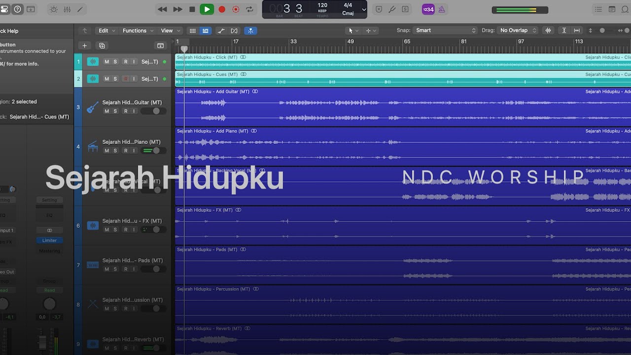Activate the Capture Recording button
631x355 pixels.
pos(236,9)
